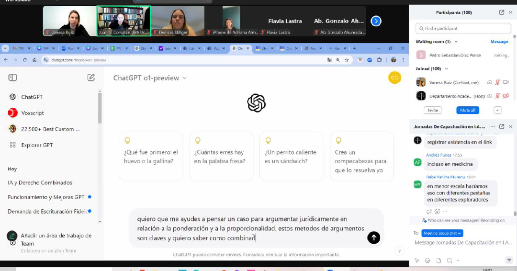Click the translate page icon in address bar
Viewport: 517px width, 271px height.
click(x=329, y=60)
